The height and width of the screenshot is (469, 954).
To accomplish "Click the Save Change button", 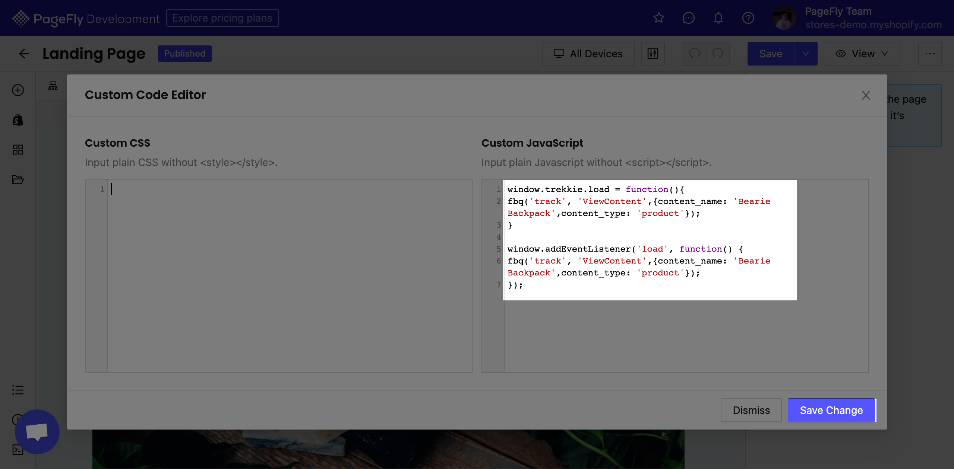I will click(x=831, y=410).
